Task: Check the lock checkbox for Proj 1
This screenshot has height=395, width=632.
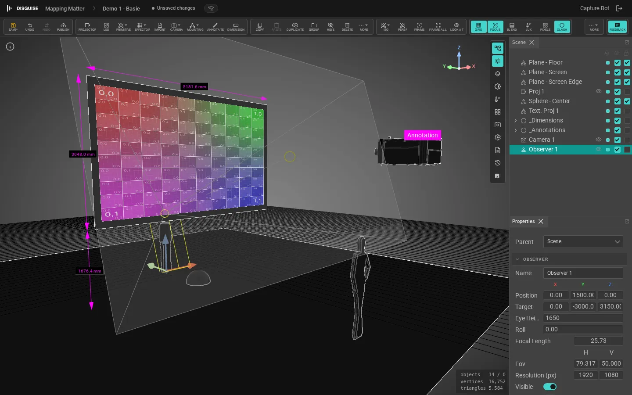Action: coord(627,92)
